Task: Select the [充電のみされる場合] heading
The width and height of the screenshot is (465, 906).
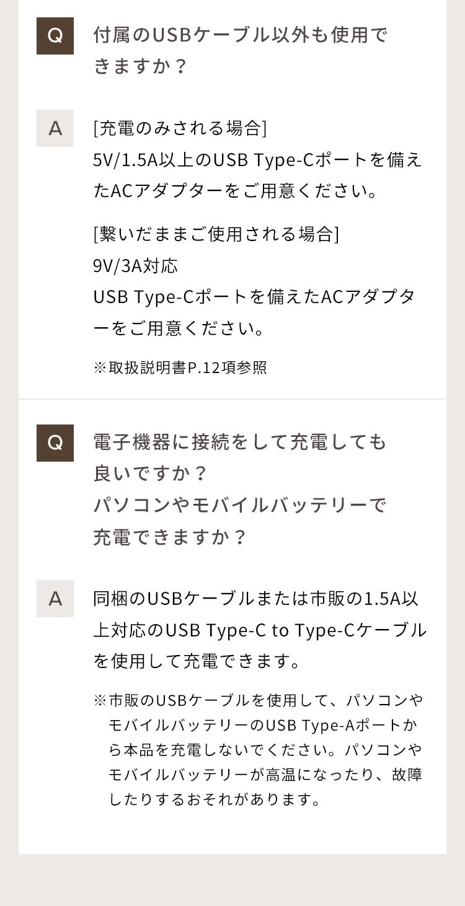Action: click(180, 128)
